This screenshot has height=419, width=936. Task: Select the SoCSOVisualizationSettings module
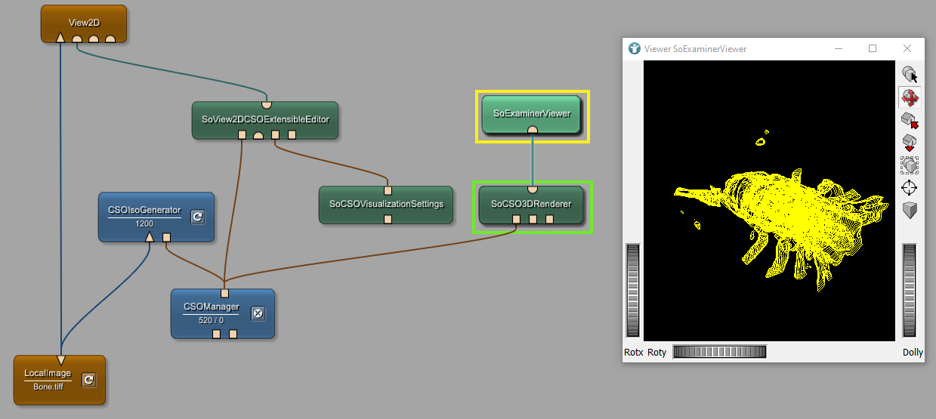tap(385, 203)
